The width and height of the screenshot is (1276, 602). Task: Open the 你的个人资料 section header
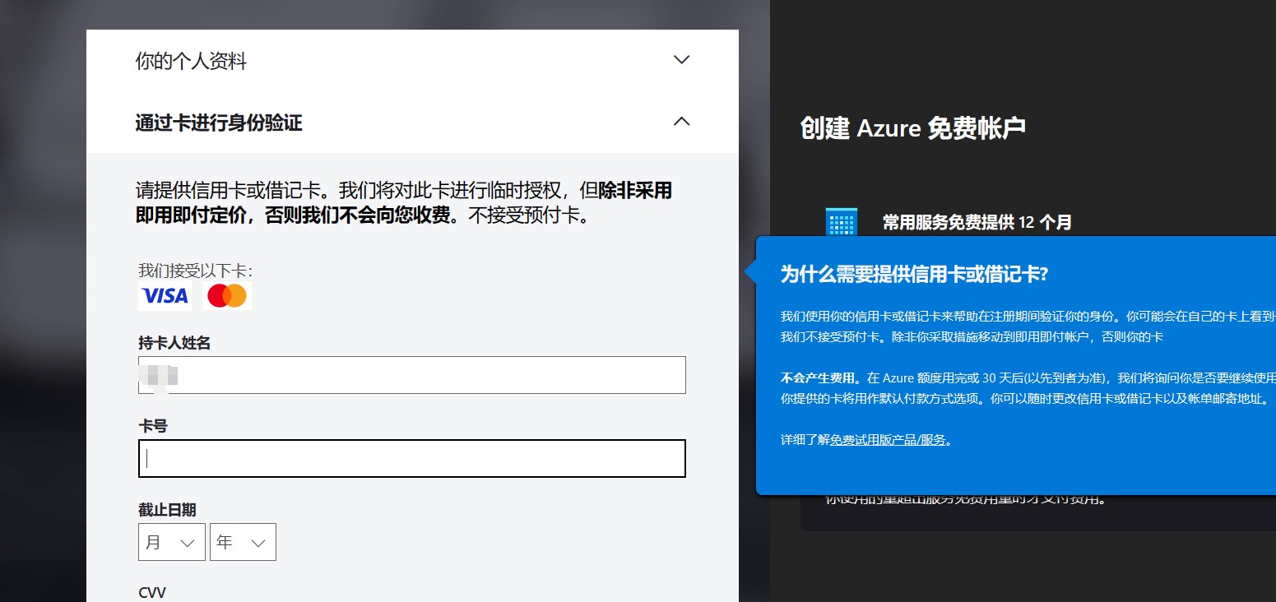[x=412, y=61]
